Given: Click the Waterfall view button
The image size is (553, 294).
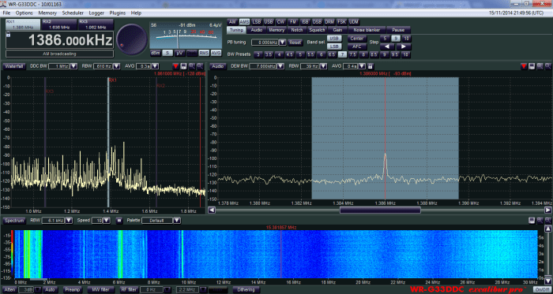Looking at the screenshot, I should 14,66.
